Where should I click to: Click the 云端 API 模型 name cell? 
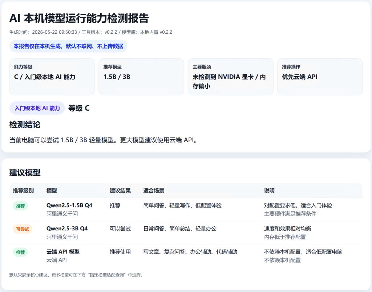point(63,252)
